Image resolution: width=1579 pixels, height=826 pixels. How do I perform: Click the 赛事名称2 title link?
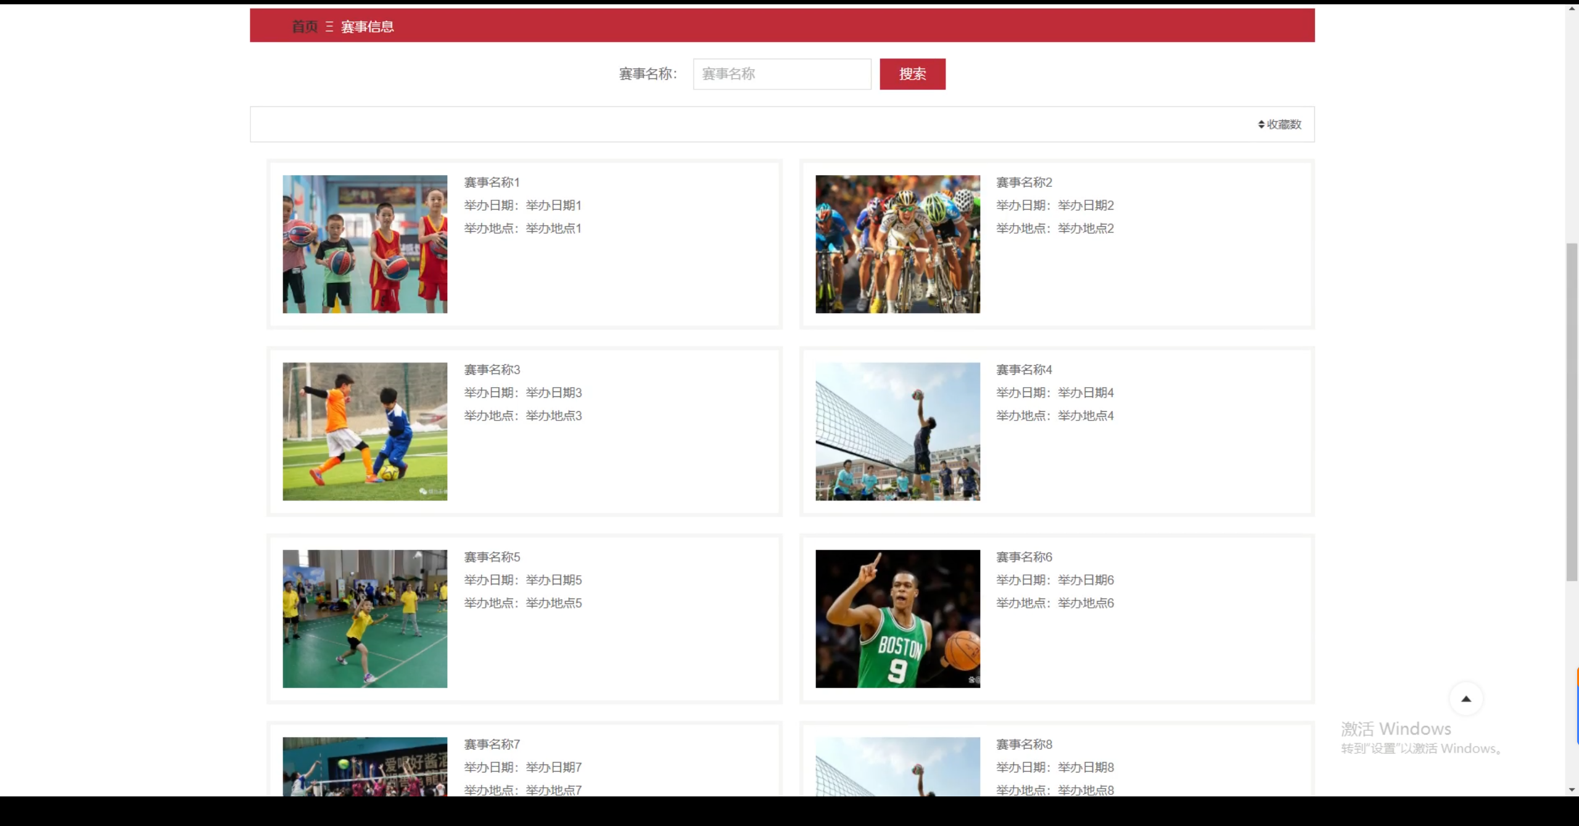(x=1024, y=182)
